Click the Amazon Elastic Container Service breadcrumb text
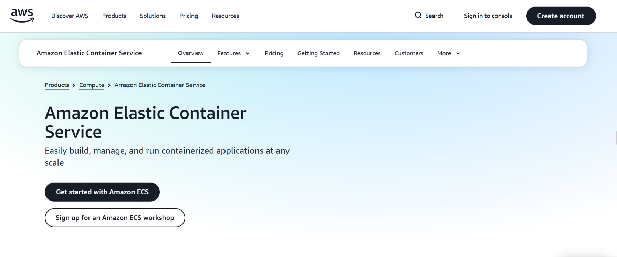617x257 pixels. pos(160,85)
